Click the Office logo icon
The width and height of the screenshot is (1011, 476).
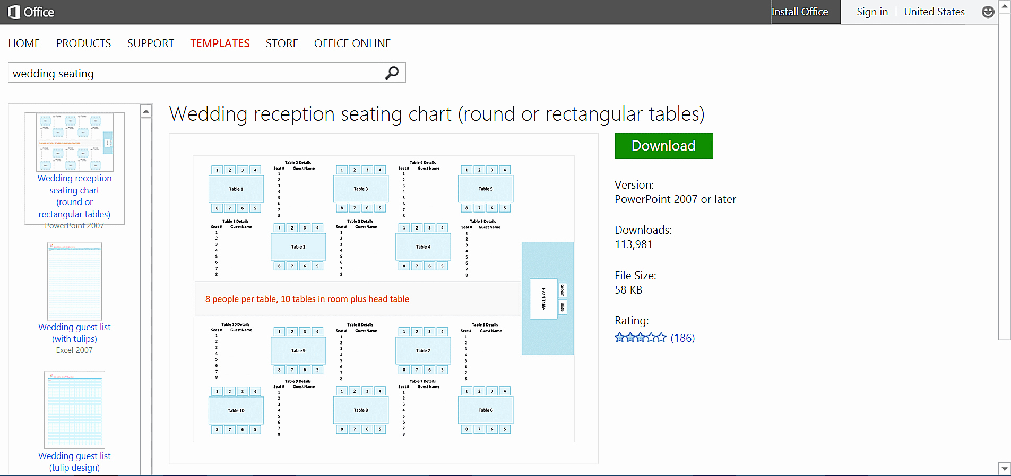pyautogui.click(x=14, y=12)
